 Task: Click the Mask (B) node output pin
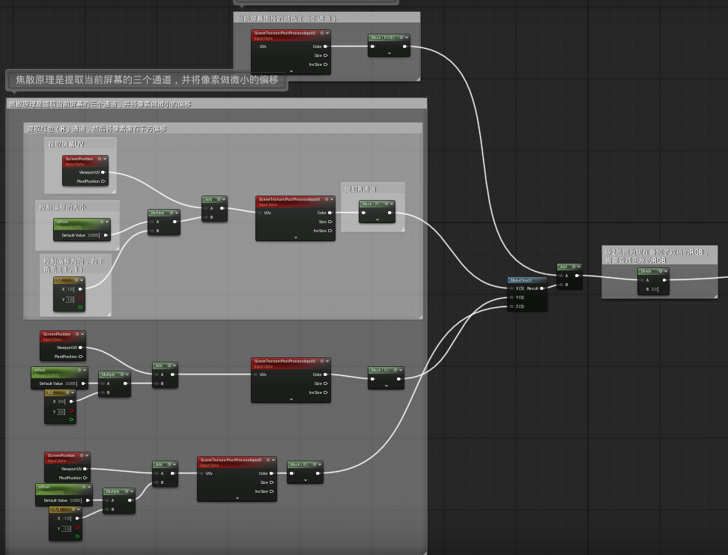pyautogui.click(x=318, y=473)
